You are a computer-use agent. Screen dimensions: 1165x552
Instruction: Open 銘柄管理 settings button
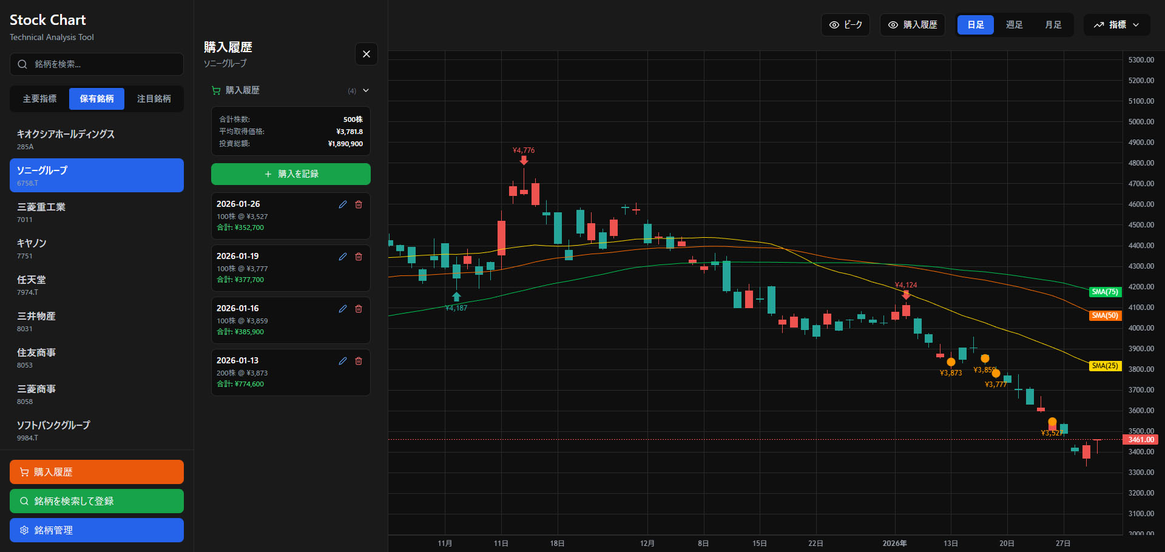tap(96, 530)
